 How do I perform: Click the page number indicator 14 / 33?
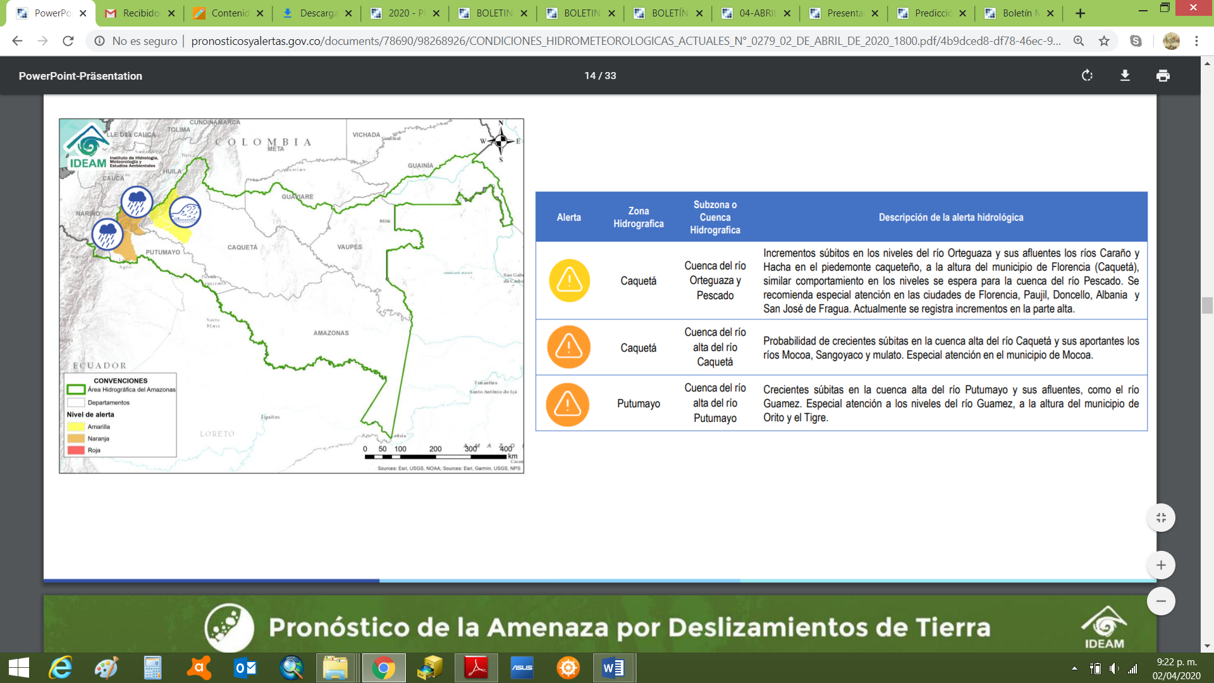(x=600, y=76)
